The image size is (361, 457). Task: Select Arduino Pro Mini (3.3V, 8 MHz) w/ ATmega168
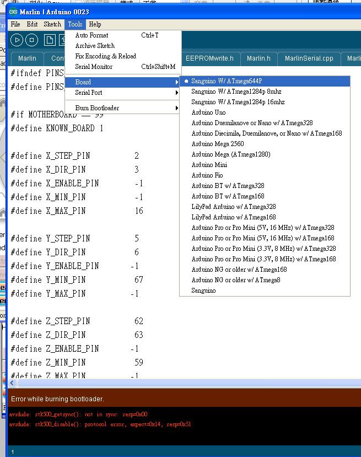(265, 260)
